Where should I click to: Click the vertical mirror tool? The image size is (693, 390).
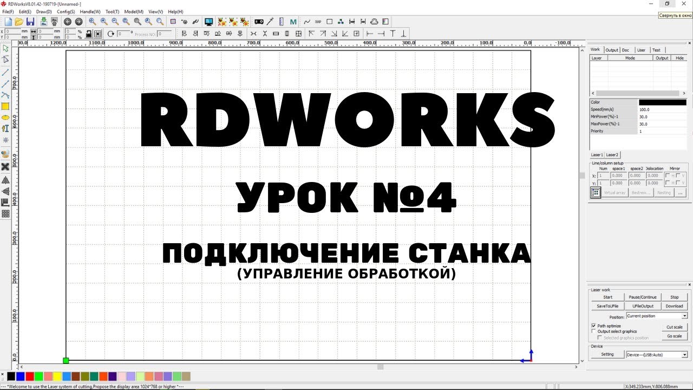click(x=5, y=191)
